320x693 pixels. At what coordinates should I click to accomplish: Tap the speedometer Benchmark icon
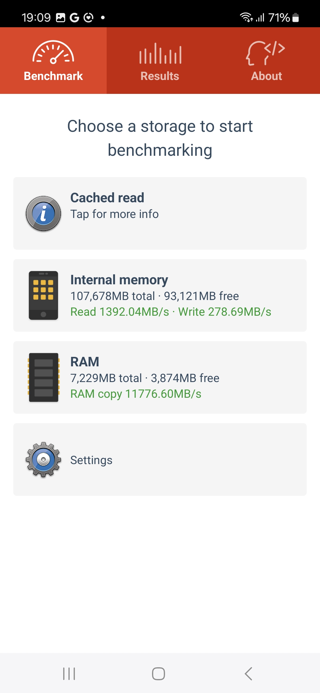53,52
